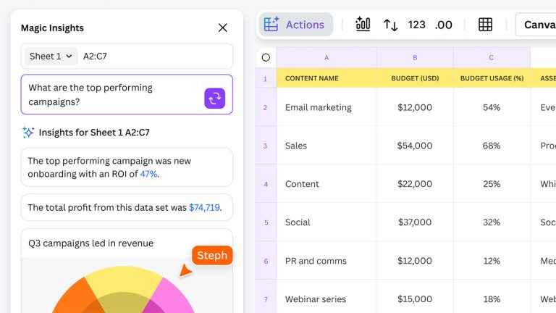Open the table grid borders icon
The width and height of the screenshot is (556, 313).
(485, 25)
